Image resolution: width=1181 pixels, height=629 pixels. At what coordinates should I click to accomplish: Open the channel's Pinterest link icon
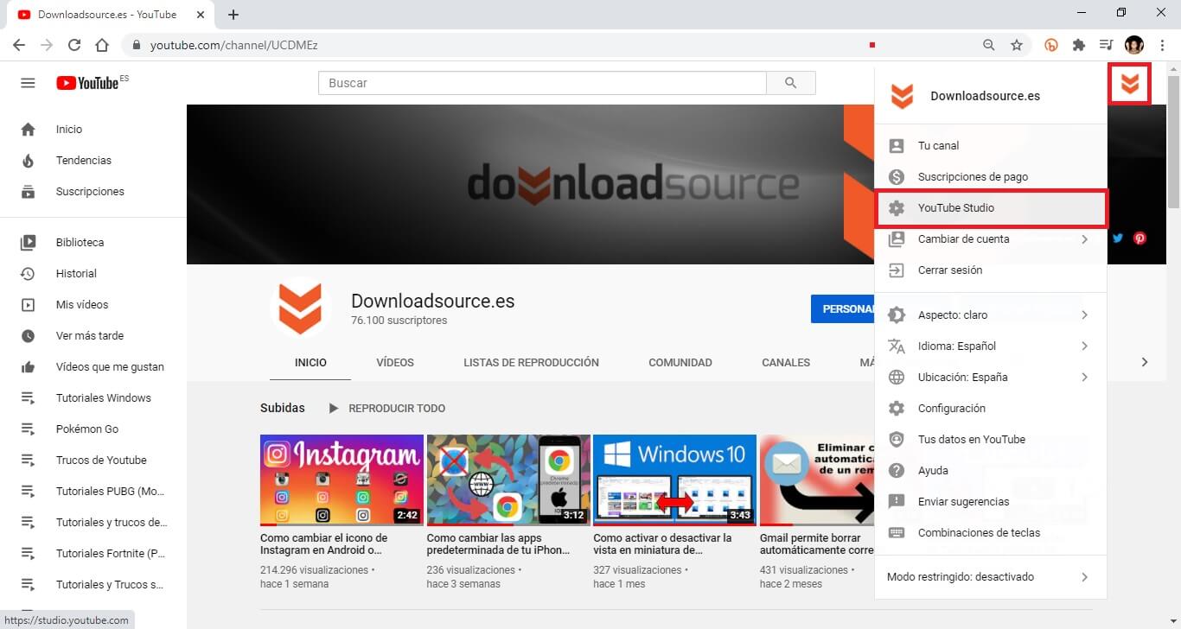[1140, 238]
